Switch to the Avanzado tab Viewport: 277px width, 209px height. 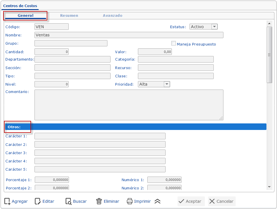(x=113, y=16)
